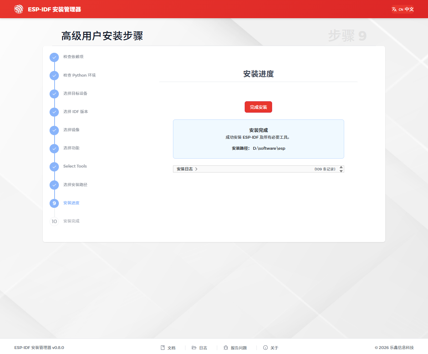Click the 安装完成 sidebar step label

(71, 221)
